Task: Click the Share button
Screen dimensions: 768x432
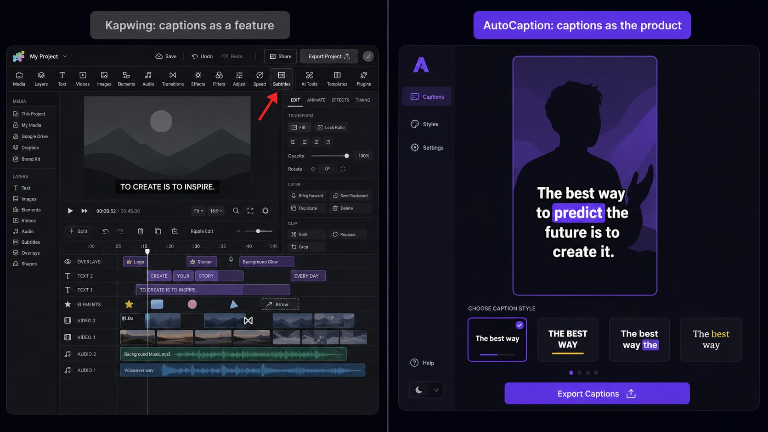Action: [280, 56]
